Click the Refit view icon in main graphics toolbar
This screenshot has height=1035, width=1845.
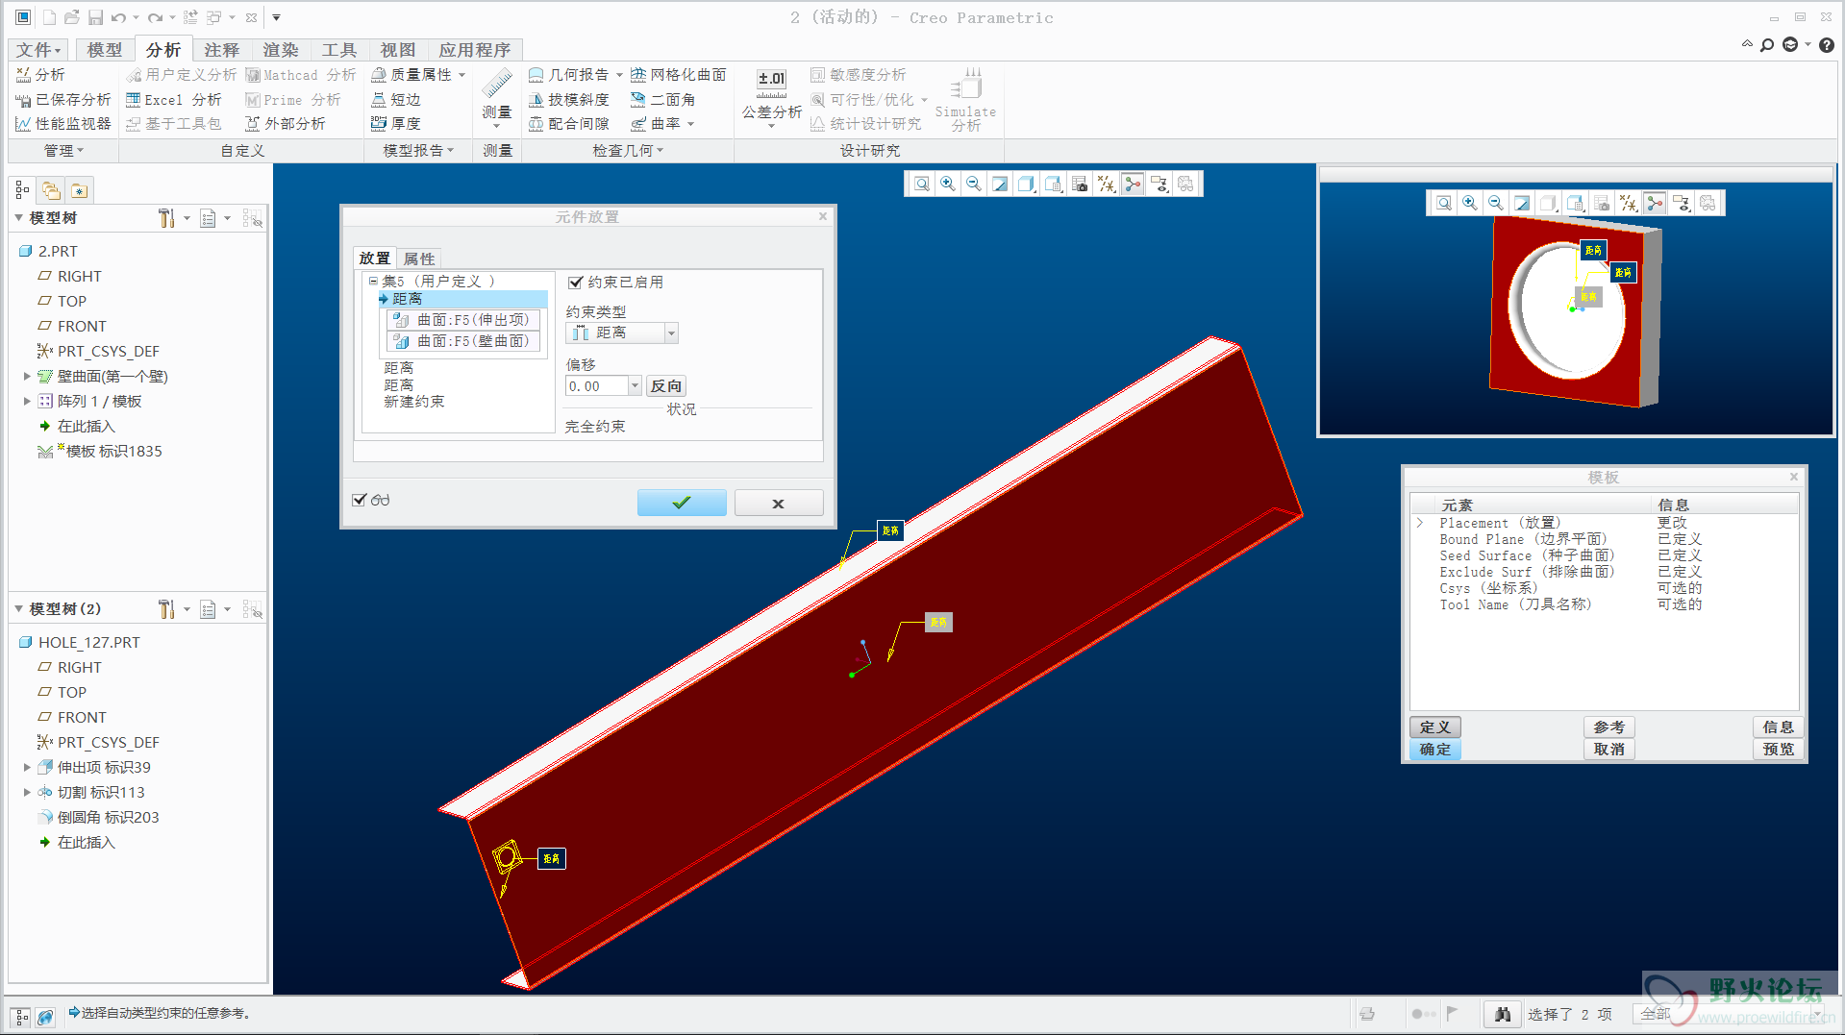(x=921, y=184)
